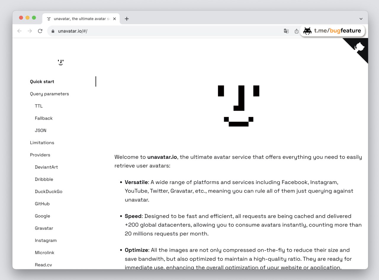Screen dimensions: 379x280
Task: Open the Read.cv provider link
Action: coord(44,265)
